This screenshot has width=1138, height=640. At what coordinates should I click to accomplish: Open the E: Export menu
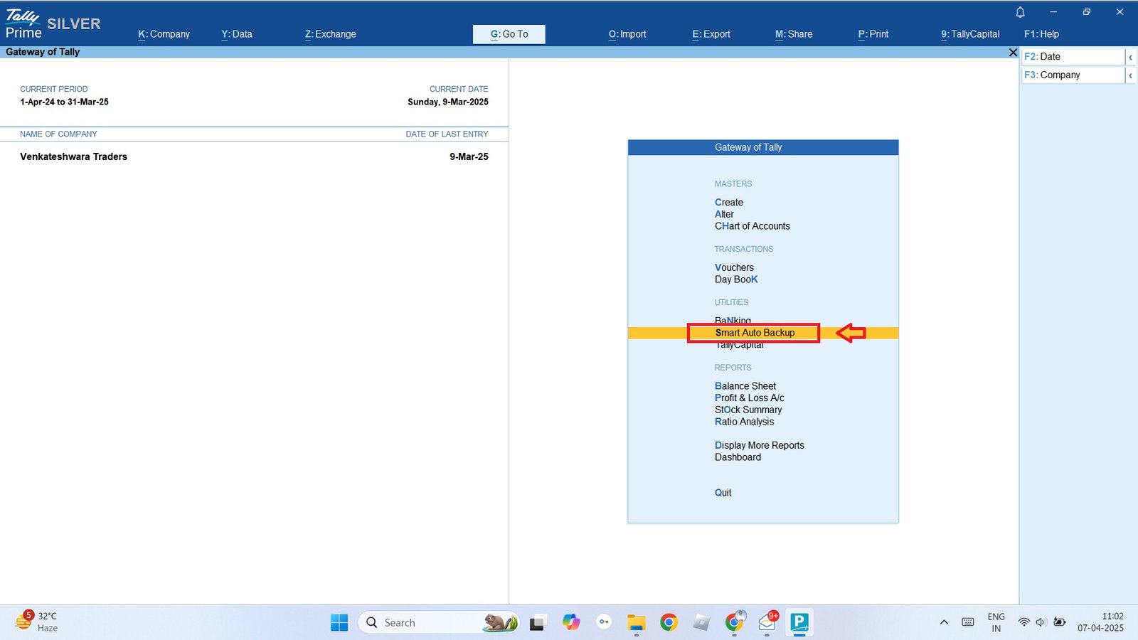711,34
